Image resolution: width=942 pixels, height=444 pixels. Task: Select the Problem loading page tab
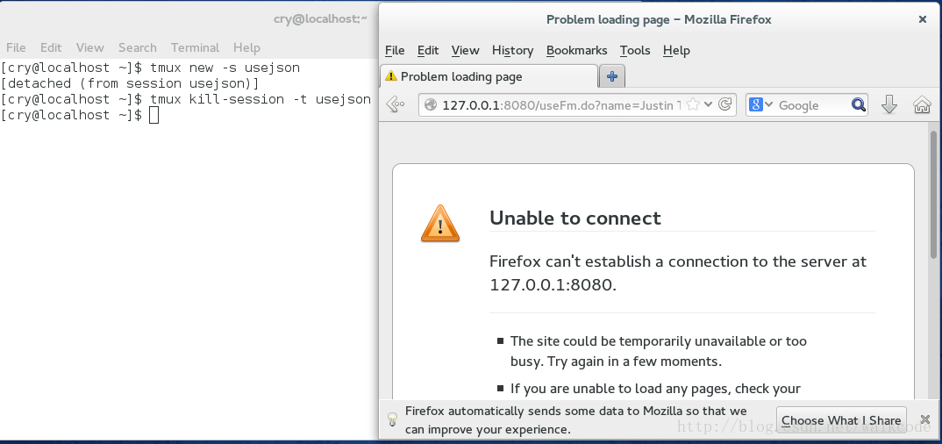tap(489, 76)
